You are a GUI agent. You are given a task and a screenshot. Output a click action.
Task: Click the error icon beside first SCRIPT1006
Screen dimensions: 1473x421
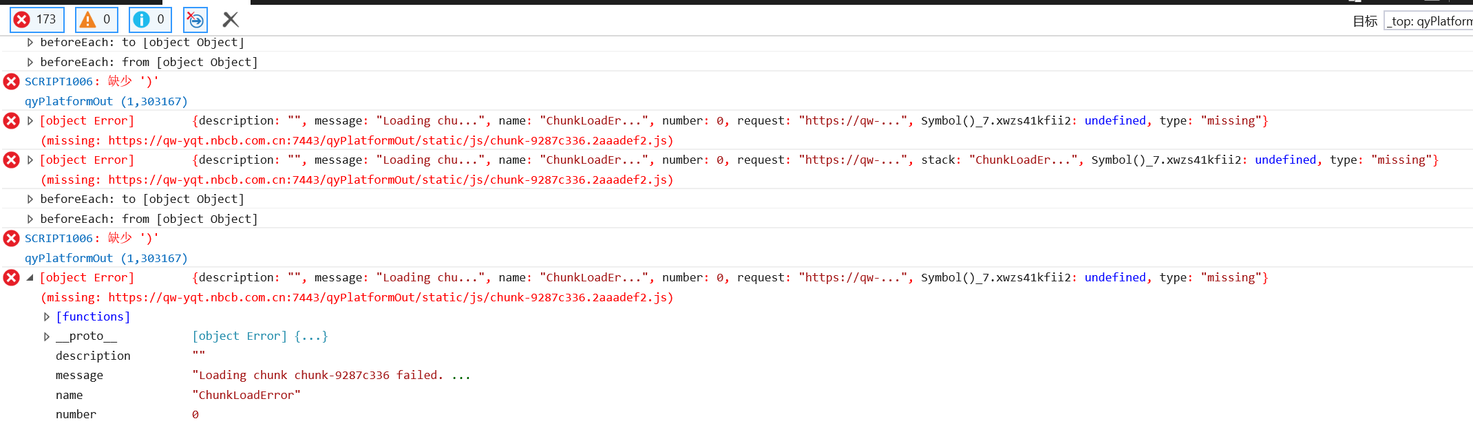point(12,82)
